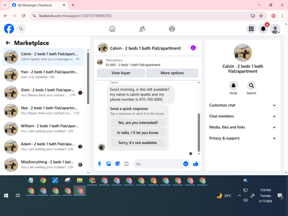This screenshot has height=216, width=288.
Task: Select the Messenger | Facebook tab
Action: (39, 5)
